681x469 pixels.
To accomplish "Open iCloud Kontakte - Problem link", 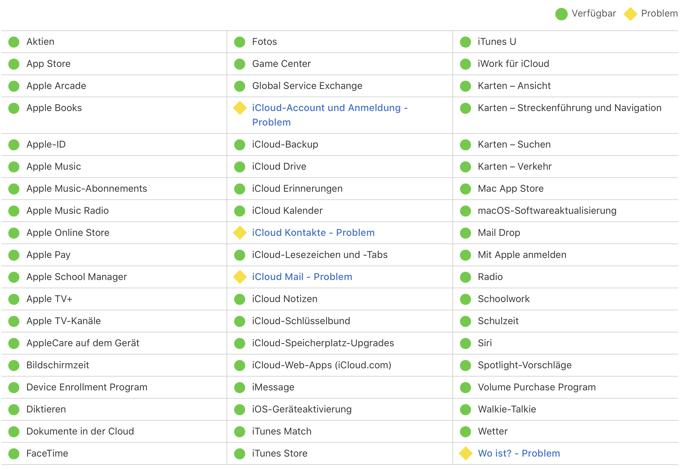I will click(313, 233).
